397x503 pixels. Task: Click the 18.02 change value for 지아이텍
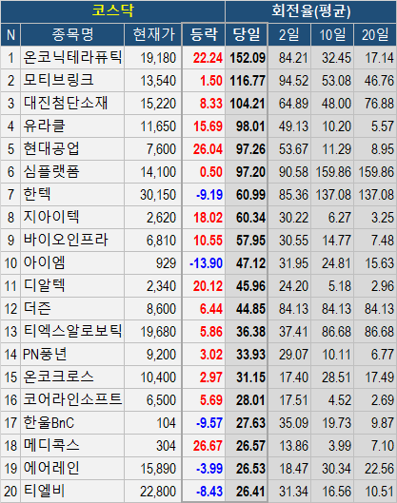click(208, 218)
